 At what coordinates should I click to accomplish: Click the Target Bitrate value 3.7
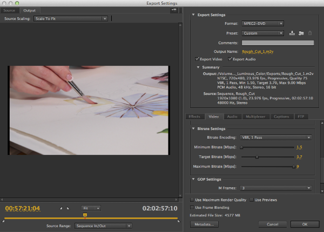(x=299, y=157)
